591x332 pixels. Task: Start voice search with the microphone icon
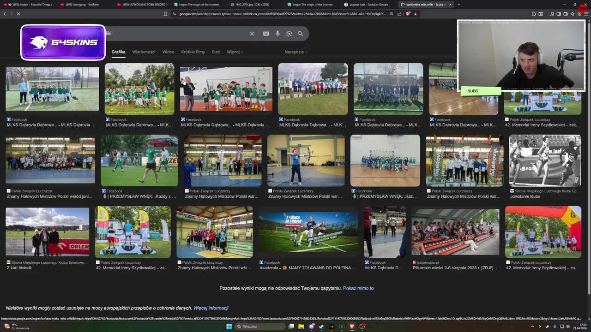tap(277, 34)
